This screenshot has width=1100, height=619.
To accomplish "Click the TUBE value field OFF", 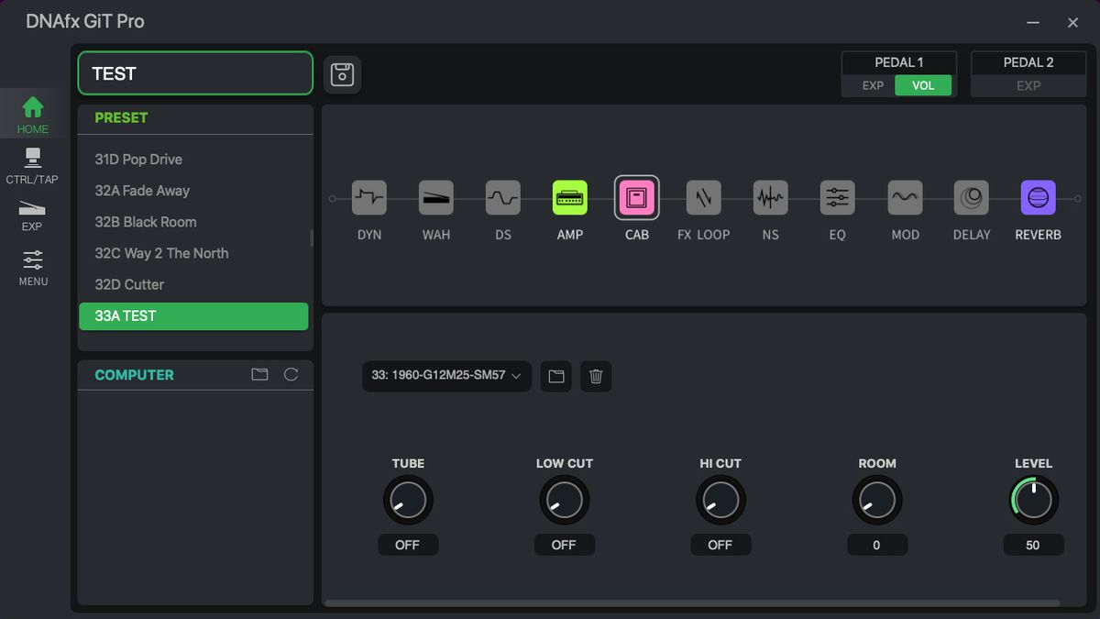I will coord(408,545).
